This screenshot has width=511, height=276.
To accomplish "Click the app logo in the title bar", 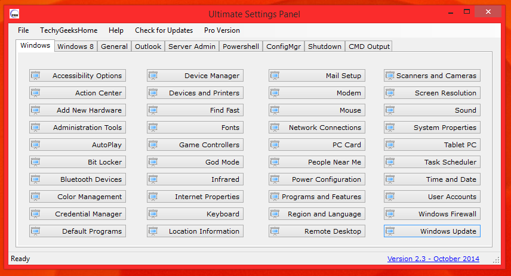I will (16, 14).
